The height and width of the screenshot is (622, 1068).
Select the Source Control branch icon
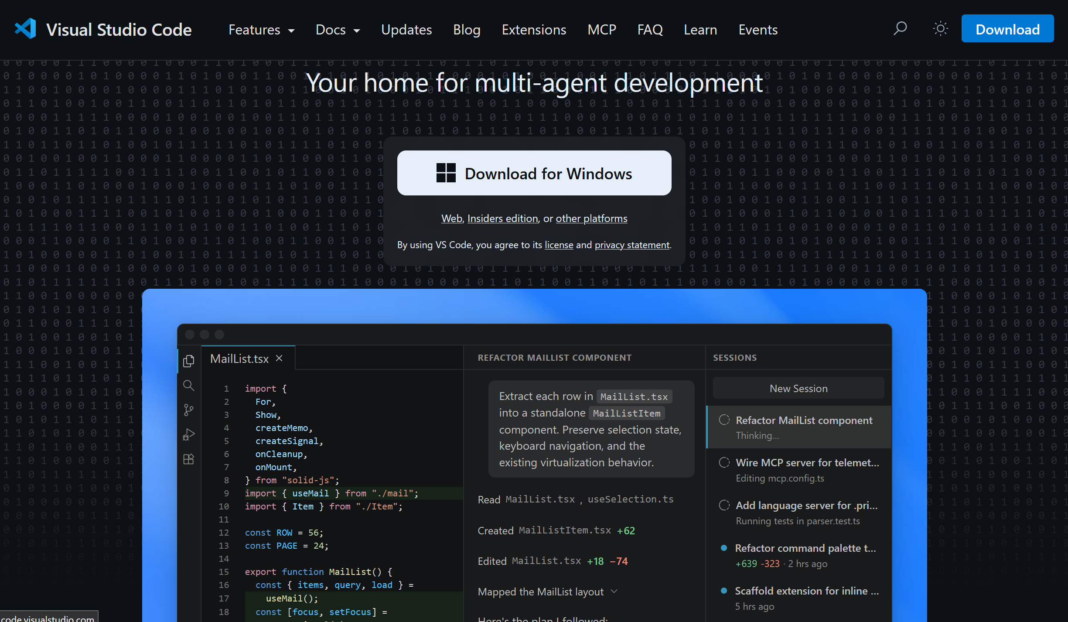click(188, 410)
